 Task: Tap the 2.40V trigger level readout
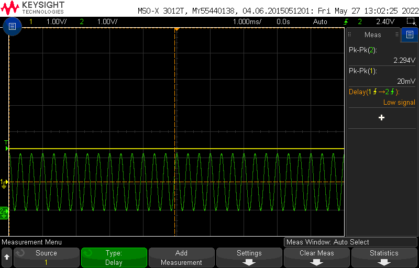pos(385,21)
